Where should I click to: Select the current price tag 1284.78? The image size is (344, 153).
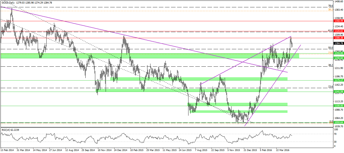coord(338,43)
